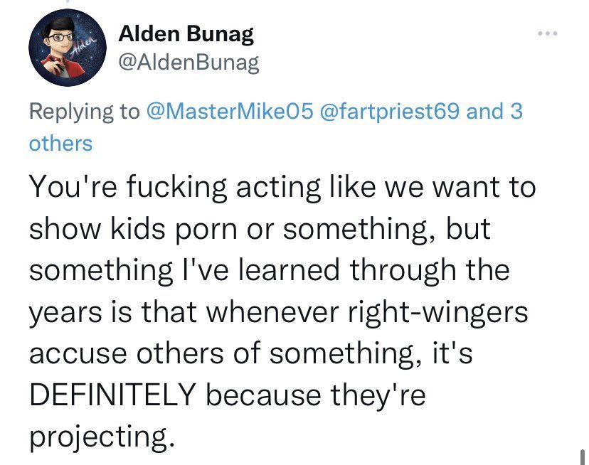Click the @AldenBunag handle
The height and width of the screenshot is (465, 589).
pyautogui.click(x=186, y=63)
